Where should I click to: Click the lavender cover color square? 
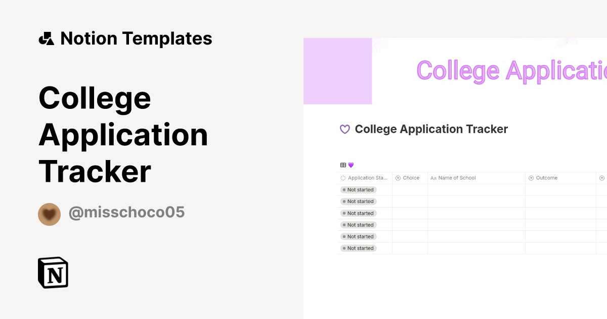click(x=337, y=71)
